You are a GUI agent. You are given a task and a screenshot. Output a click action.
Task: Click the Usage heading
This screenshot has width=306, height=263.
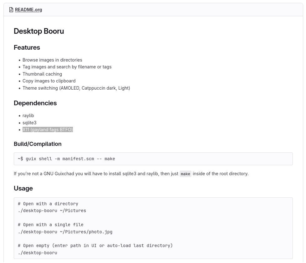tap(23, 188)
